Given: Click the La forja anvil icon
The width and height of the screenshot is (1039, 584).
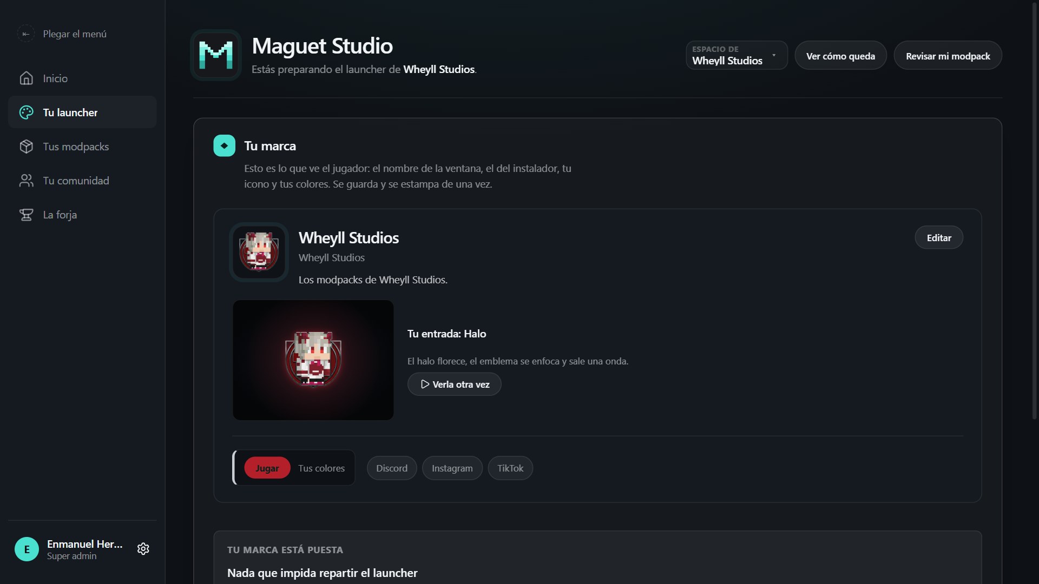Looking at the screenshot, I should 26,215.
